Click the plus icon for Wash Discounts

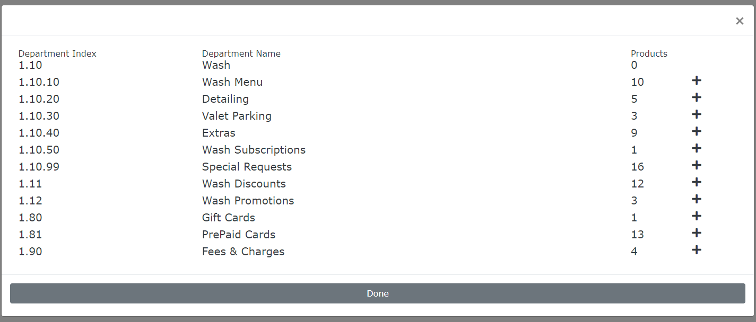pyautogui.click(x=697, y=182)
